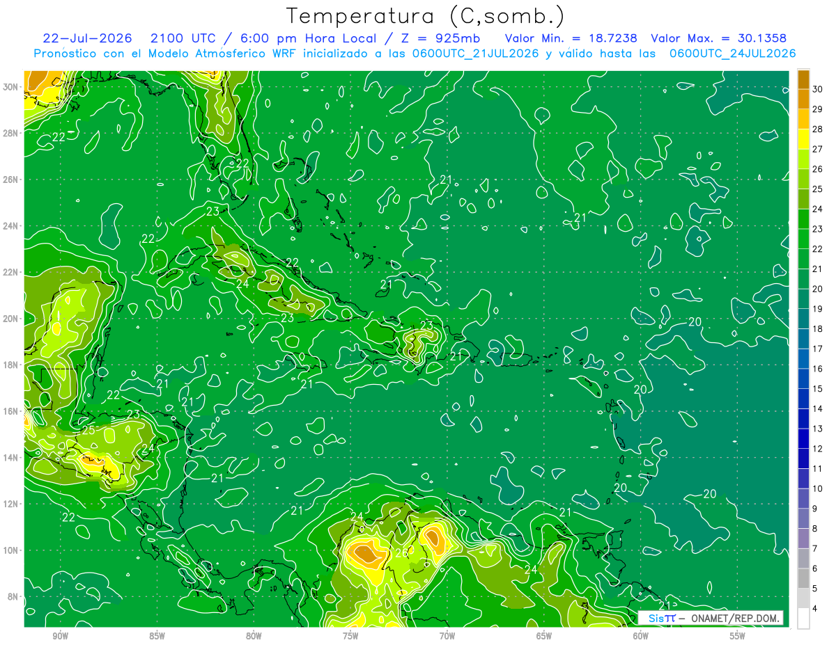836x645 pixels.
Task: Click the '30N' latitude axis label
Action: (x=12, y=87)
